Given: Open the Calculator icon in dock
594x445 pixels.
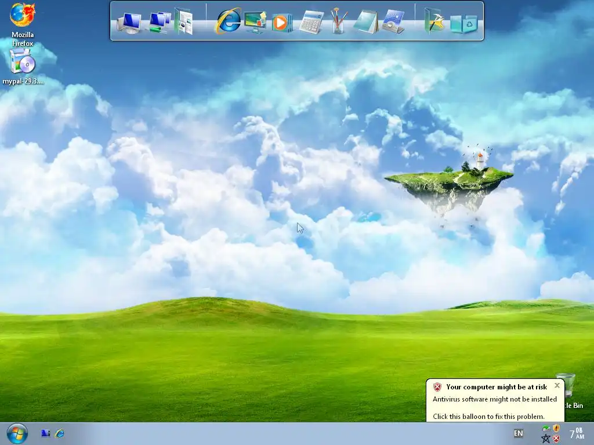Looking at the screenshot, I should point(312,23).
